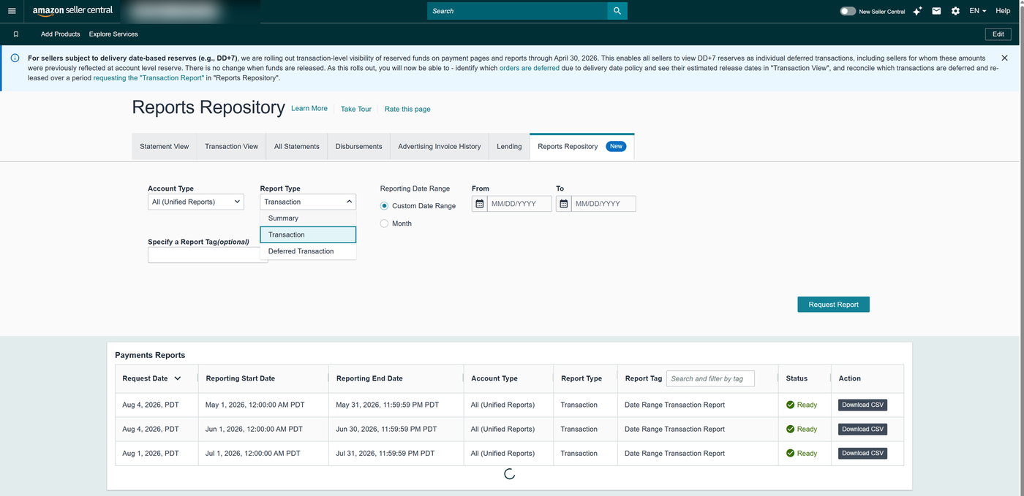Click 'Jun 30, 2026, 11:59:59 PM PDT' cell

coord(396,429)
